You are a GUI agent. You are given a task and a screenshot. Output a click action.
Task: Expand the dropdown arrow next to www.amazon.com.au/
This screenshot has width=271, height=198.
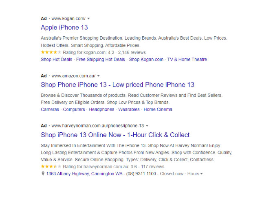click(99, 76)
